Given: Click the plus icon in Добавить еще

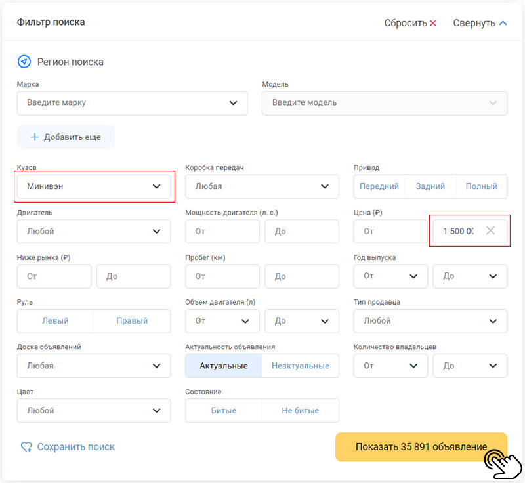Looking at the screenshot, I should tap(35, 137).
